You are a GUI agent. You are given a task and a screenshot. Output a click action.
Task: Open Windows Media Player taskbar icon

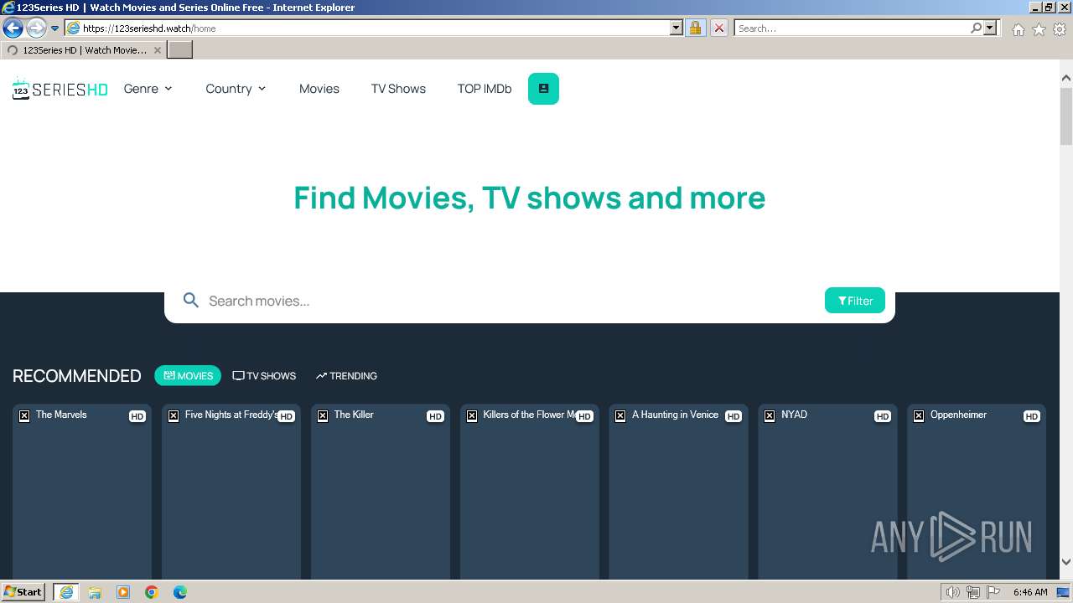[x=123, y=592]
